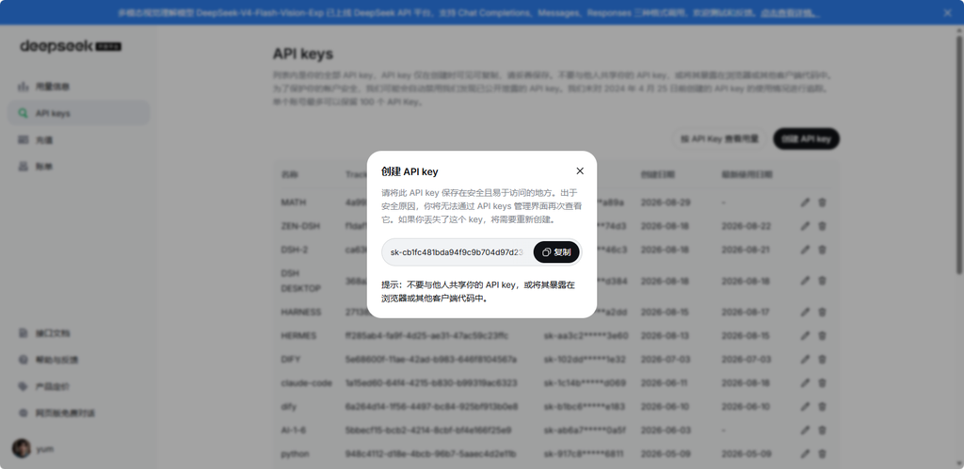Click tracking ID ff285ab4-fa9f-4d25 cell
This screenshot has height=469, width=964.
tap(426, 335)
